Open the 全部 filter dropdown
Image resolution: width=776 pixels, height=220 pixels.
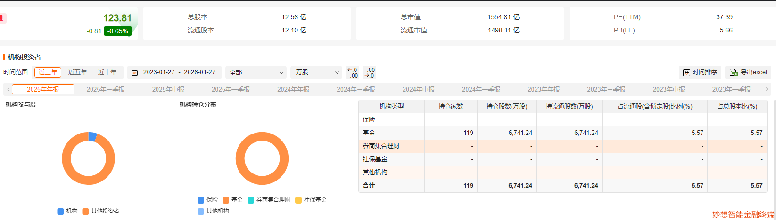[256, 72]
